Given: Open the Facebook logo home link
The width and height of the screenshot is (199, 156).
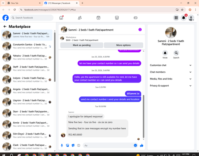Looking at the screenshot, I should [x=6, y=18].
